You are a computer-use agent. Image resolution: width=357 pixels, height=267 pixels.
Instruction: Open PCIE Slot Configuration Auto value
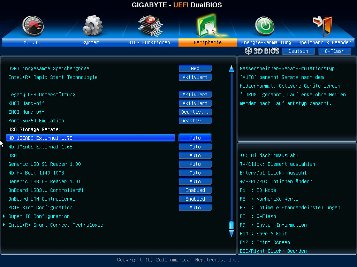click(x=195, y=208)
